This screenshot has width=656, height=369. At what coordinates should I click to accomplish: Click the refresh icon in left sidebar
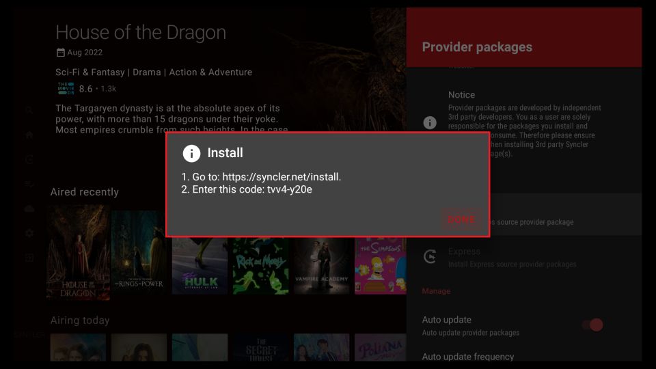[x=29, y=159]
